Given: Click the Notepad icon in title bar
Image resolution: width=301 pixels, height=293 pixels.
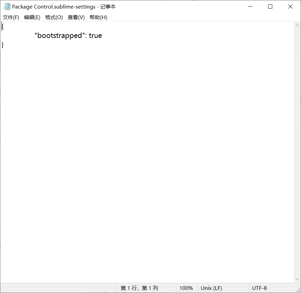Looking at the screenshot, I should (x=7, y=7).
